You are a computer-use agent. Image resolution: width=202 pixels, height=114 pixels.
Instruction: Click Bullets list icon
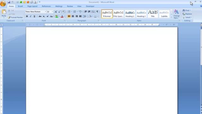coord(69,12)
